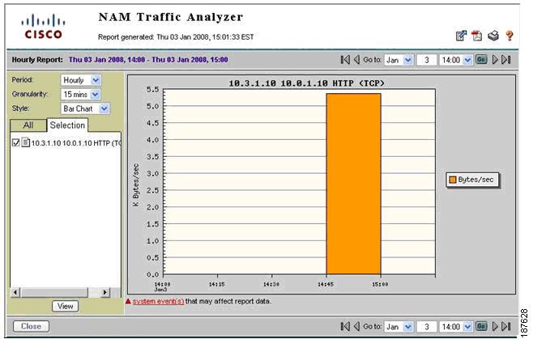Viewport: 533px width, 339px height.
Task: Click the Bytes/sec legend label
Action: tap(475, 180)
